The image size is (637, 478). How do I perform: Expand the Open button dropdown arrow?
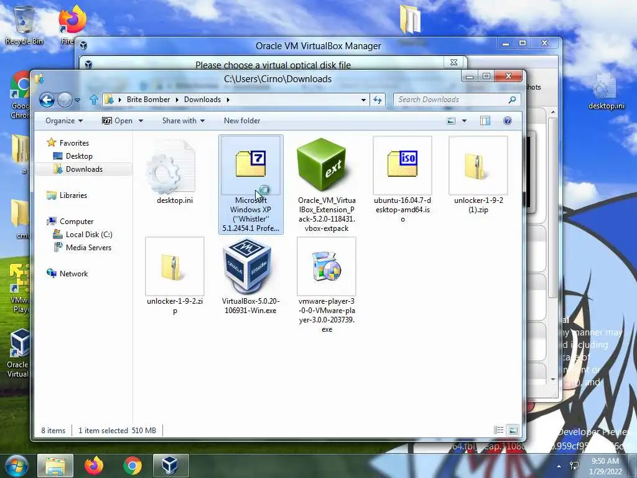(141, 121)
